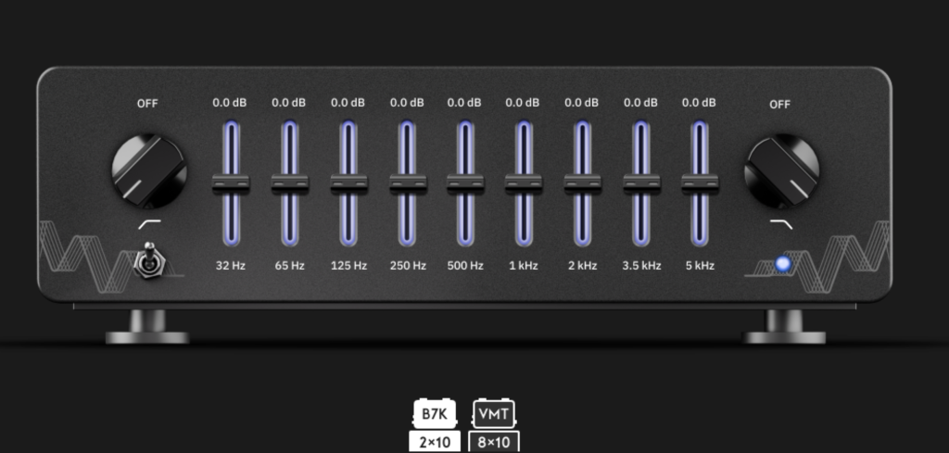Click the dB value above 2 kHz
This screenshot has height=453, width=949.
point(582,103)
